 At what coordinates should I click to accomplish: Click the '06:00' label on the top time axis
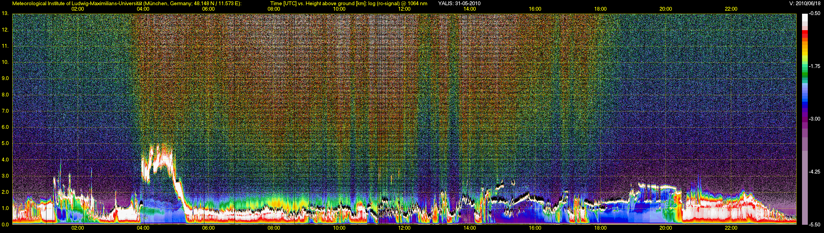click(x=208, y=9)
